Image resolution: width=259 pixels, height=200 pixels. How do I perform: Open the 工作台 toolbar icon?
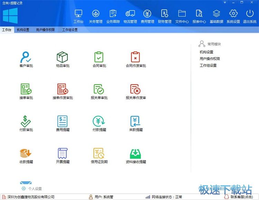(78, 13)
